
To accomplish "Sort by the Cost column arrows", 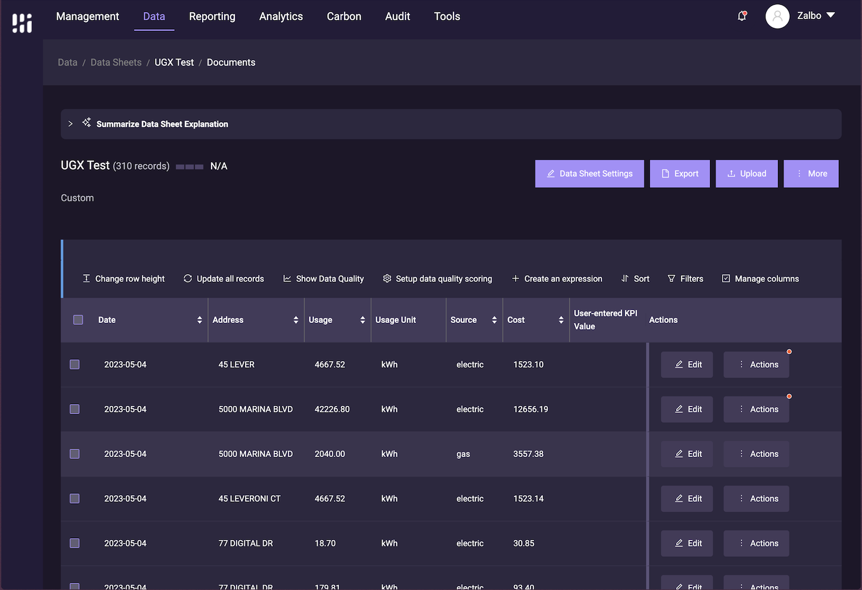I will tap(561, 320).
